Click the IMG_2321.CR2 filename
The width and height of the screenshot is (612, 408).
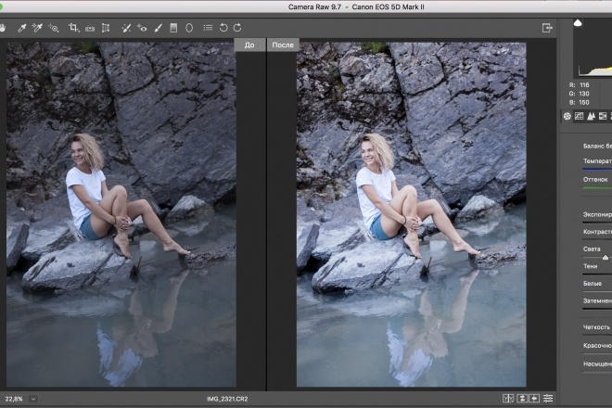[227, 399]
